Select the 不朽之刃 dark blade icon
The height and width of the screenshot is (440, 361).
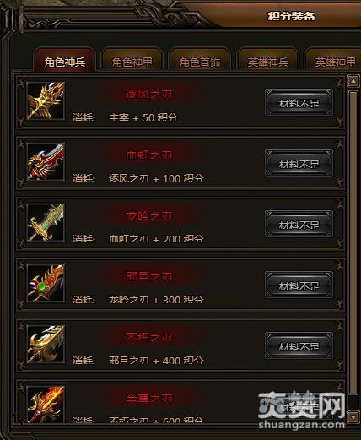point(46,345)
